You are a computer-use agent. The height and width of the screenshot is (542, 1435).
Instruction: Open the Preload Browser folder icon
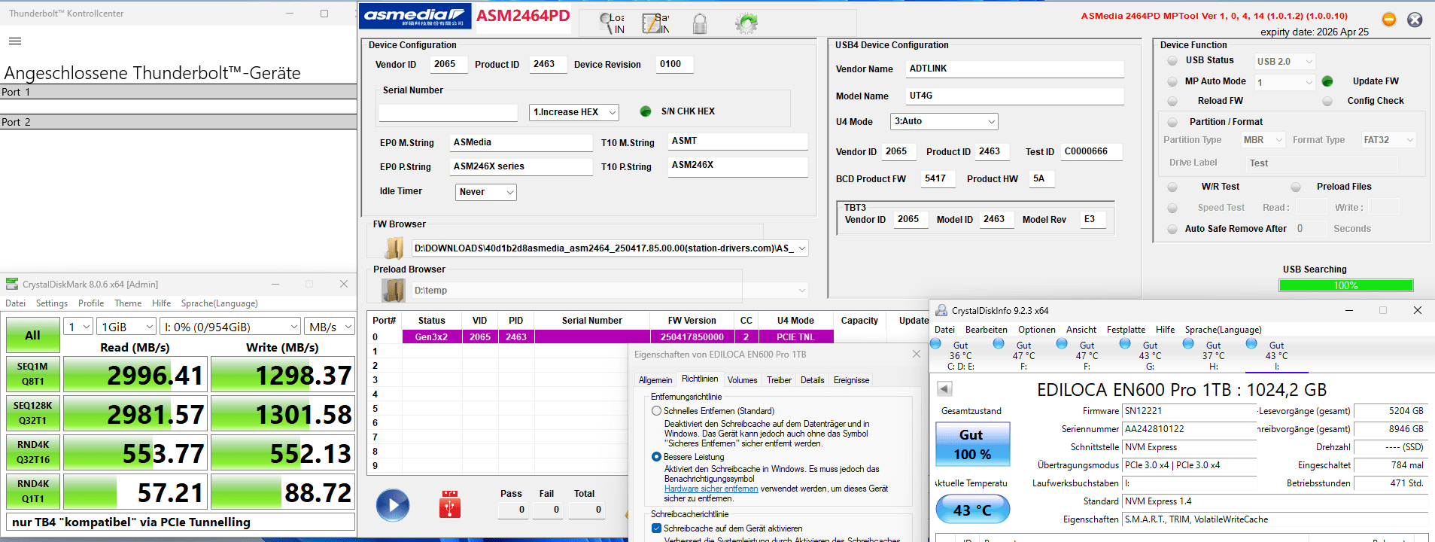(x=394, y=290)
